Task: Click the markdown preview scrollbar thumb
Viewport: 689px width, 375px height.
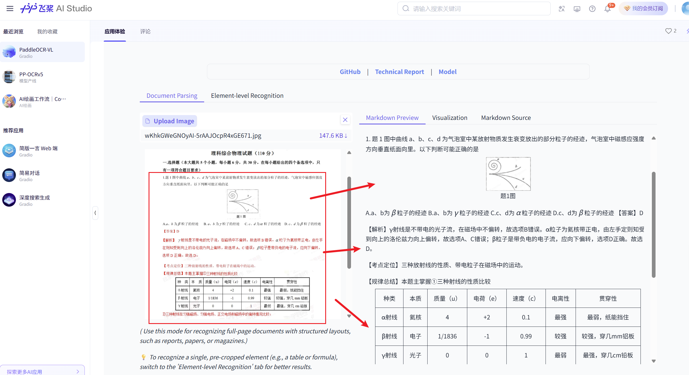Action: (x=653, y=224)
